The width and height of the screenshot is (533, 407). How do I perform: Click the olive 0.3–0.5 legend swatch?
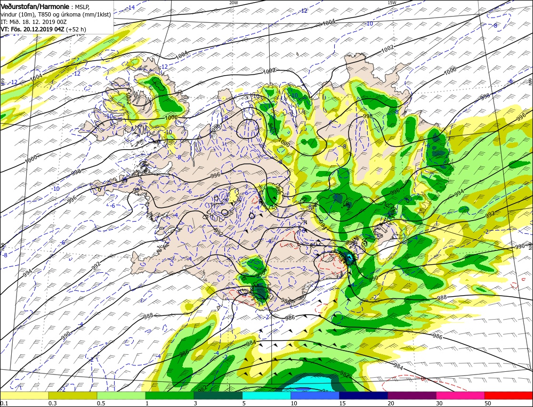pos(72,395)
